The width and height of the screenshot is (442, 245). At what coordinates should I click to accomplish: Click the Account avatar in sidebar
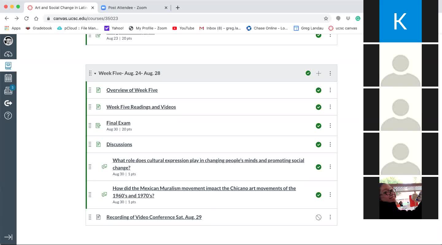tap(8, 41)
